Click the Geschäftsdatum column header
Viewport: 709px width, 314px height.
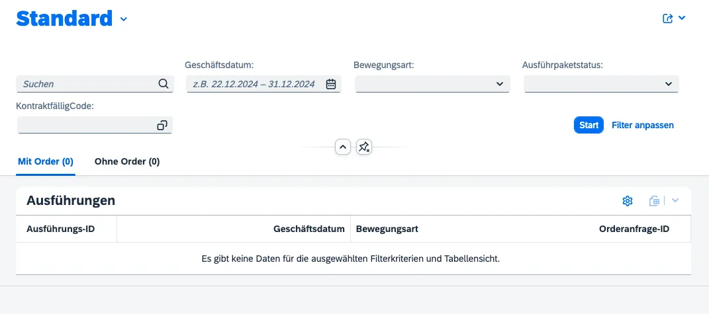coord(308,229)
